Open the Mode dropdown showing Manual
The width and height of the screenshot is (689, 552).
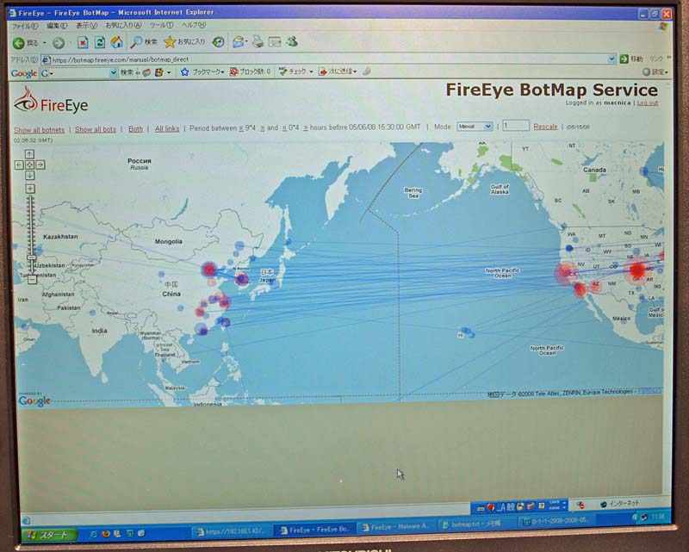point(475,127)
